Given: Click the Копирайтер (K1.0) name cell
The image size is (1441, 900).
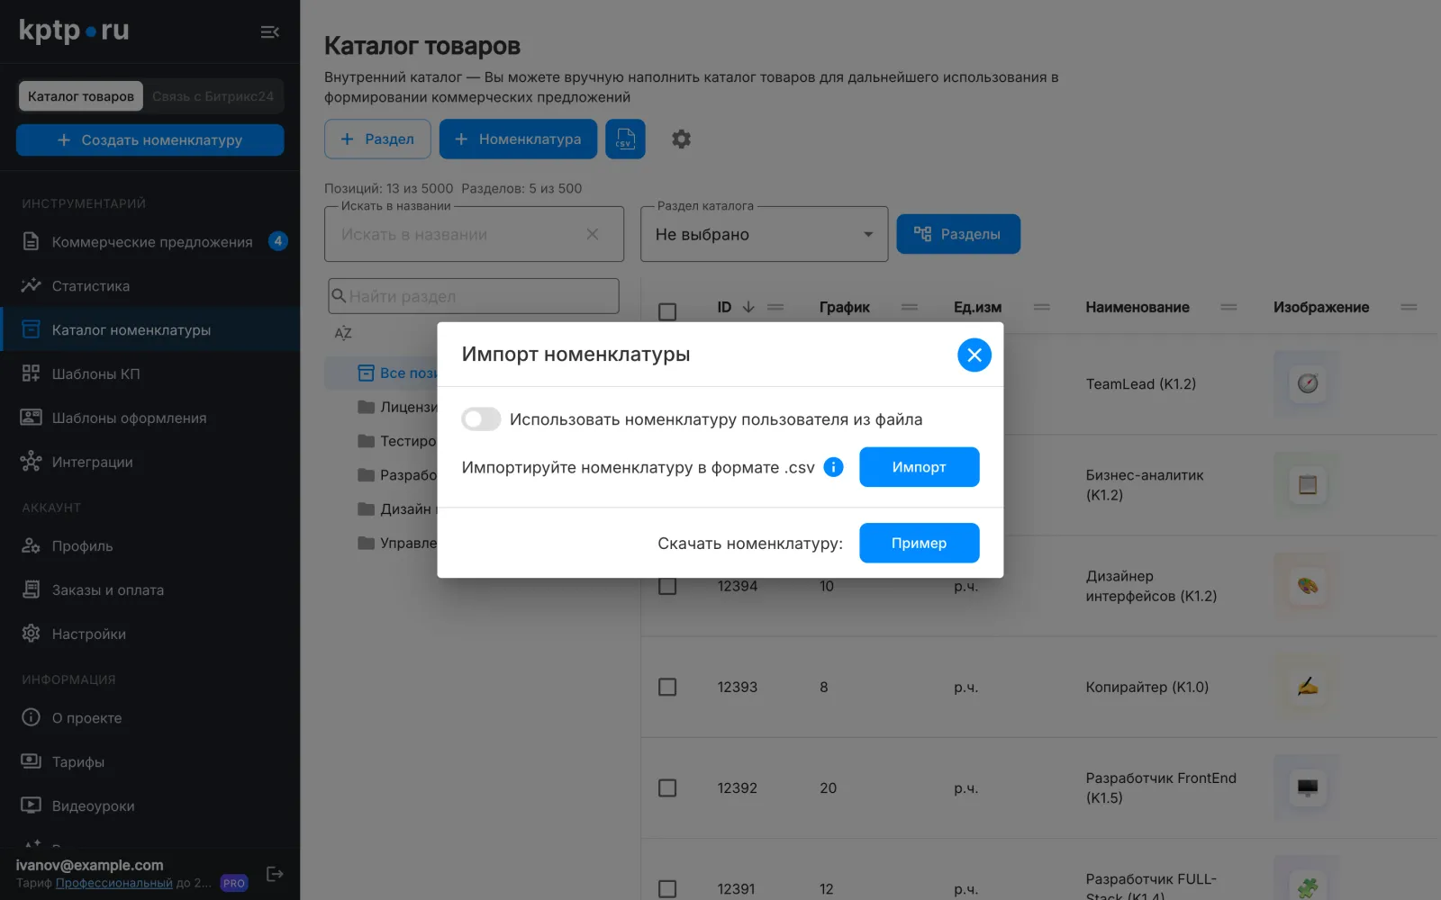Looking at the screenshot, I should [1147, 687].
